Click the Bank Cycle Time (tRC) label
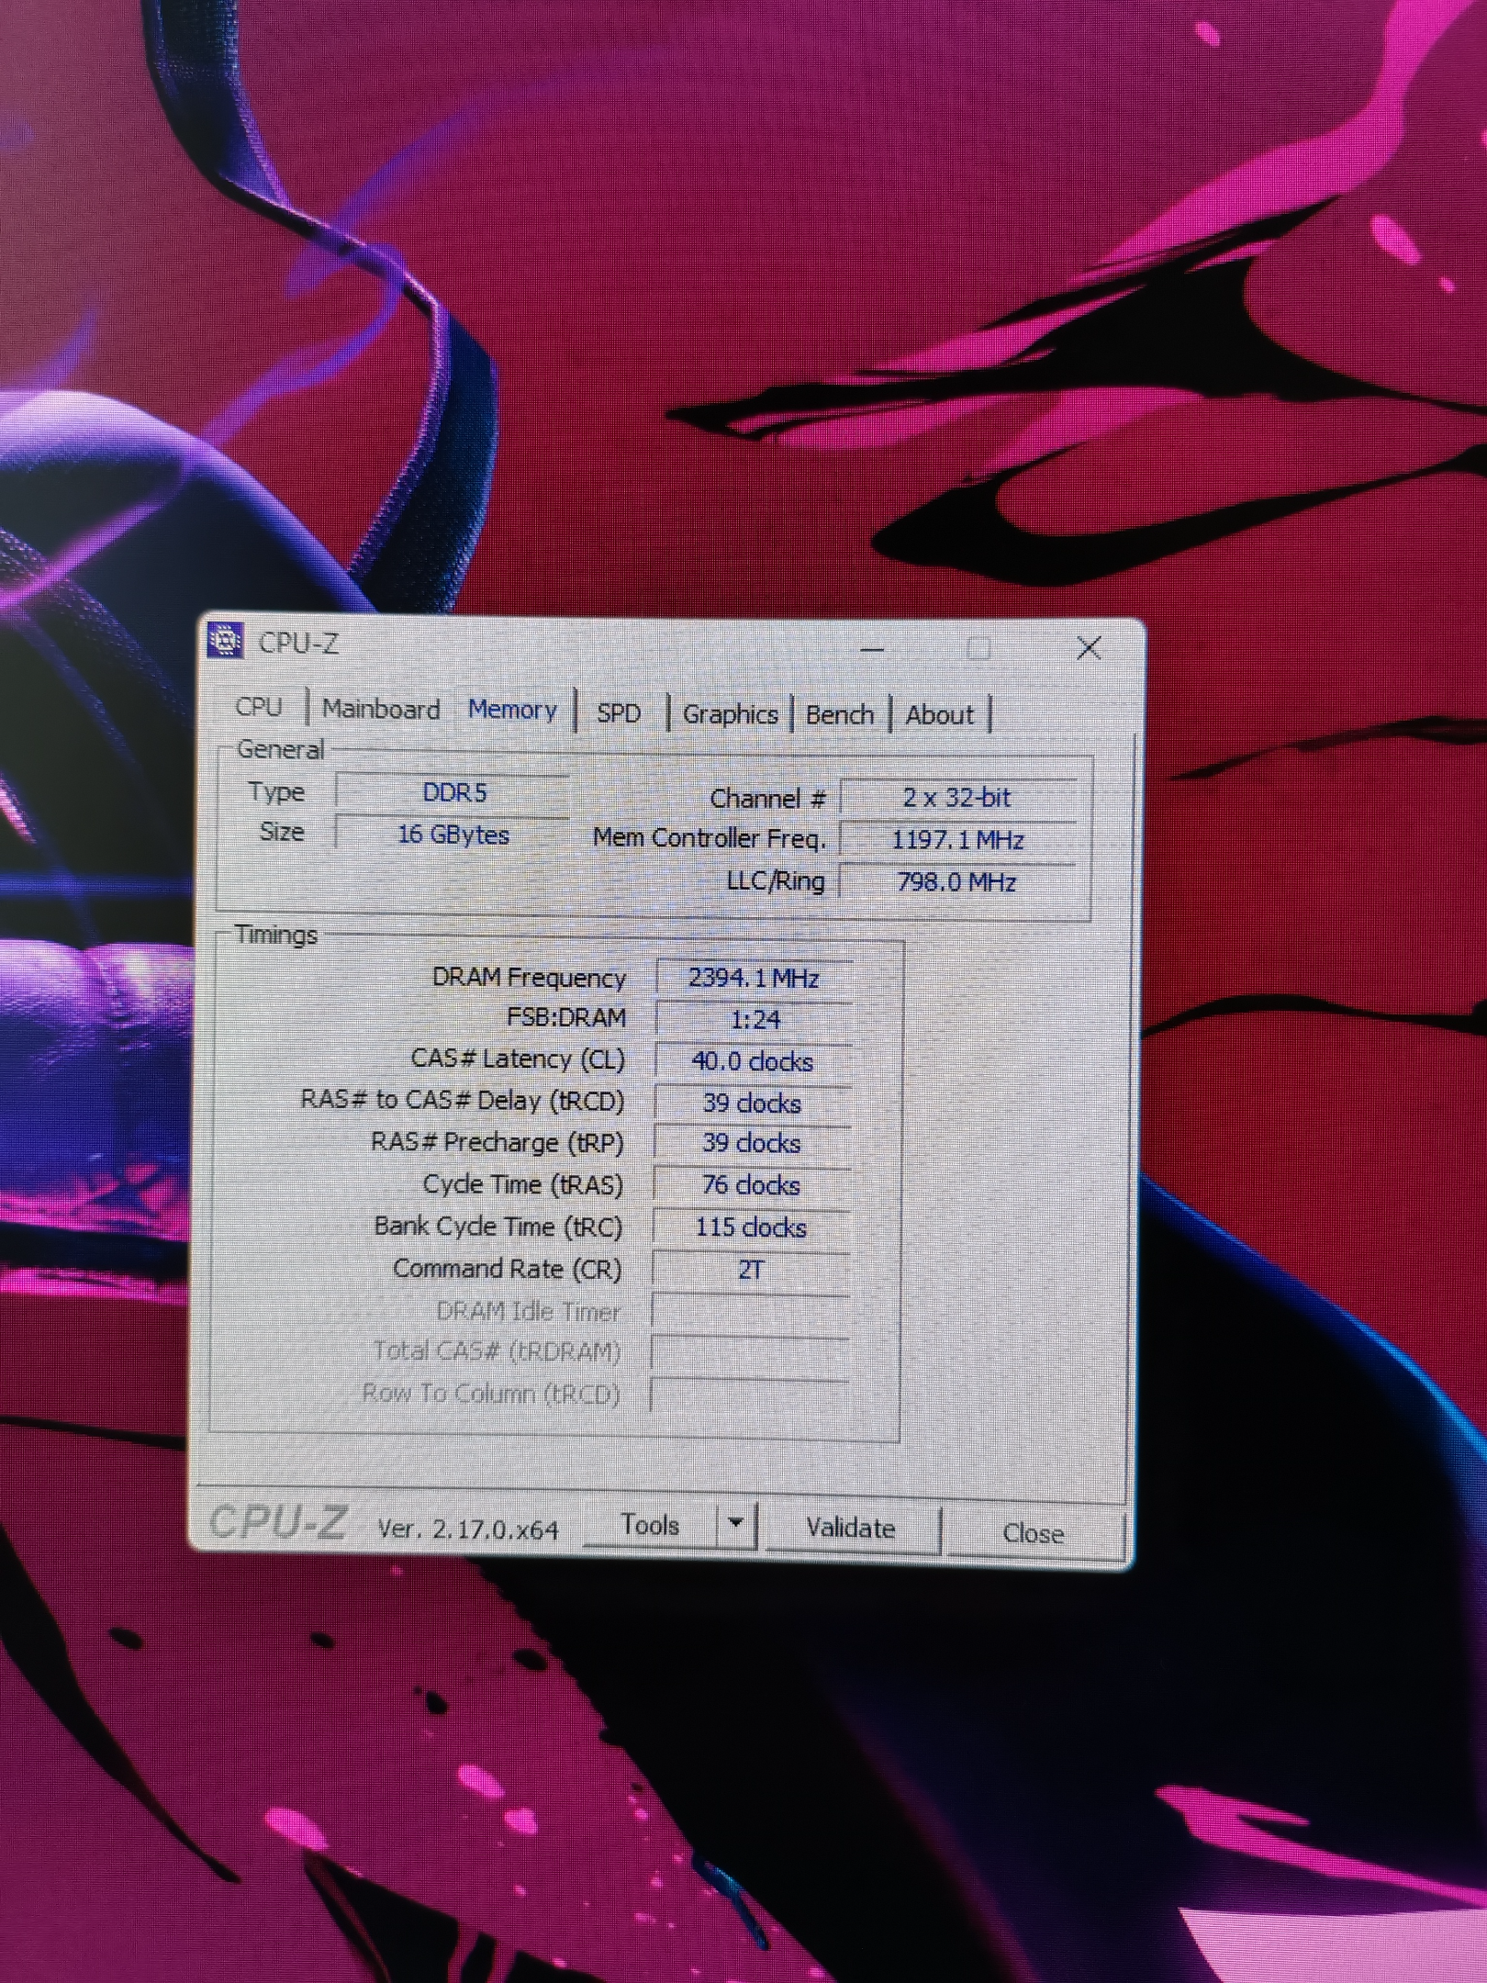Image resolution: width=1487 pixels, height=1983 pixels. click(x=498, y=1227)
